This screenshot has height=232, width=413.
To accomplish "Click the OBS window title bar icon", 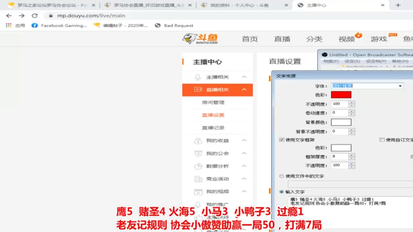I will (x=325, y=55).
